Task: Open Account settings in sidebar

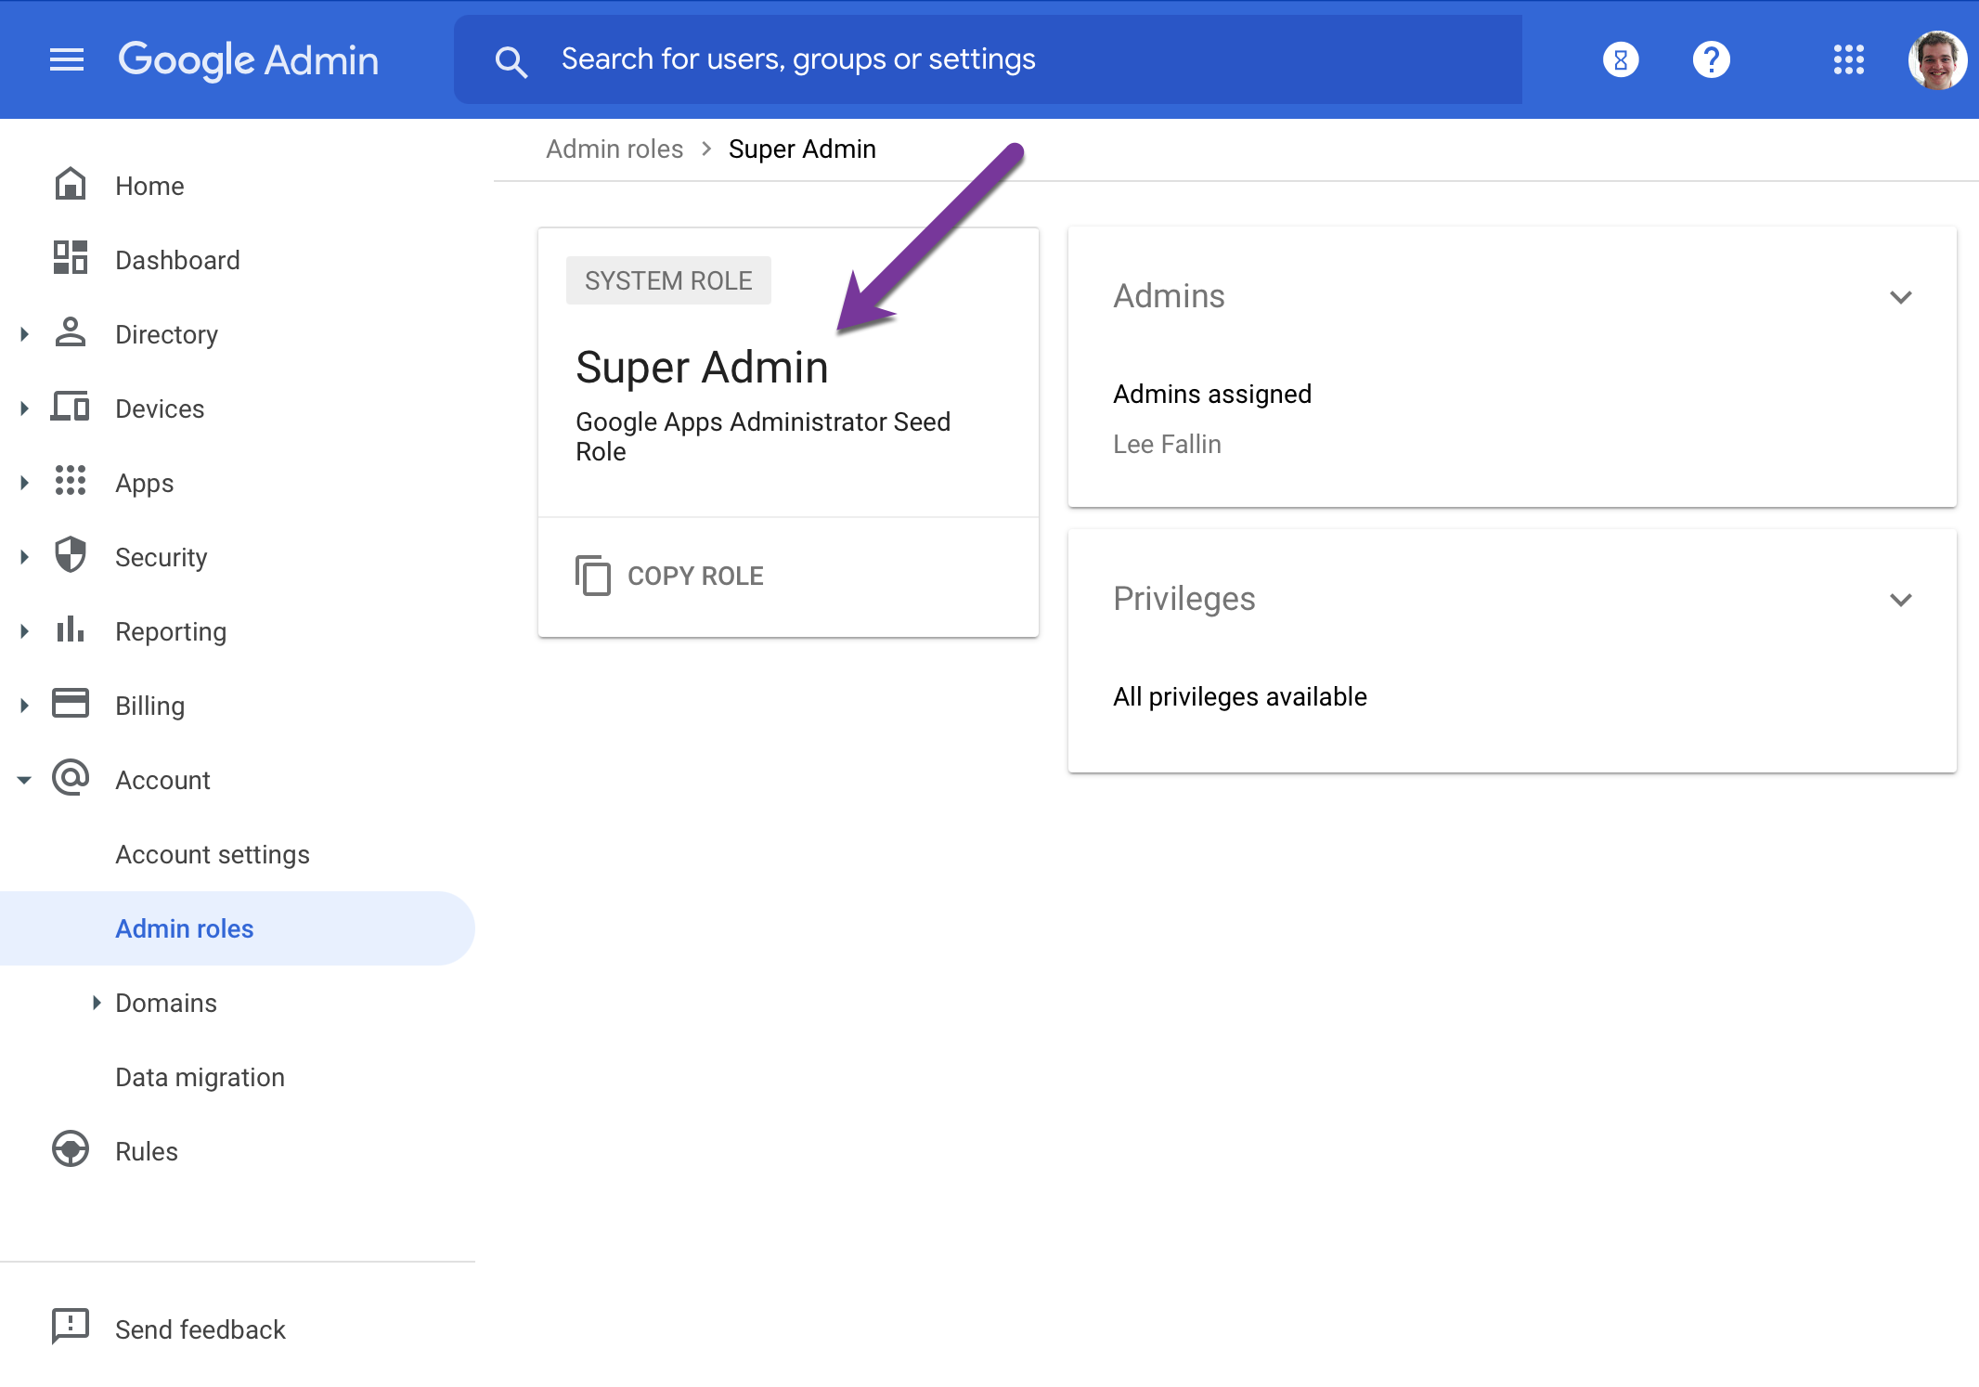Action: click(213, 854)
